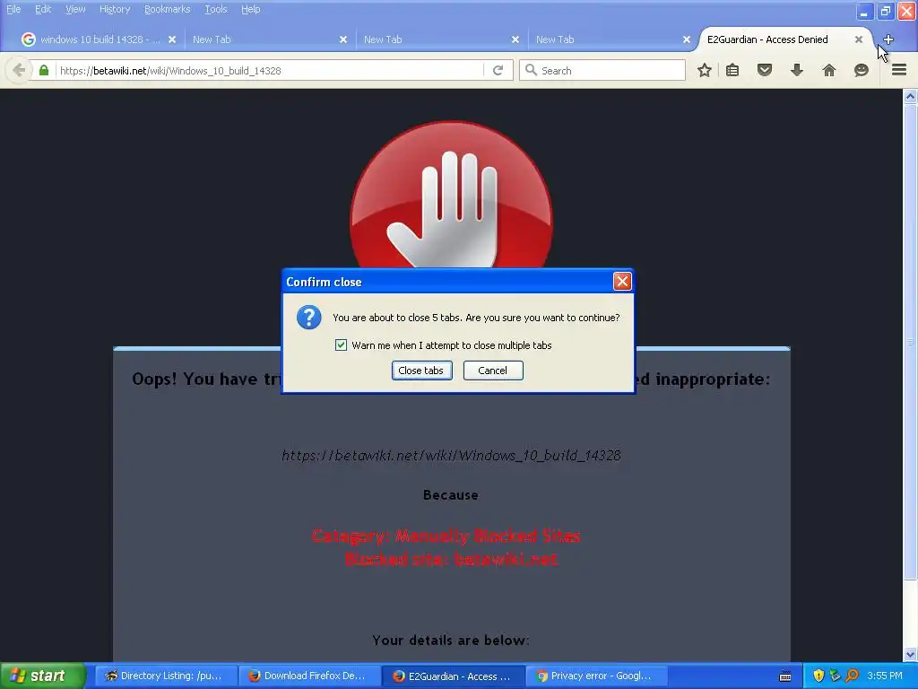Image resolution: width=918 pixels, height=689 pixels.
Task: Open the Help menu
Action: (x=251, y=9)
